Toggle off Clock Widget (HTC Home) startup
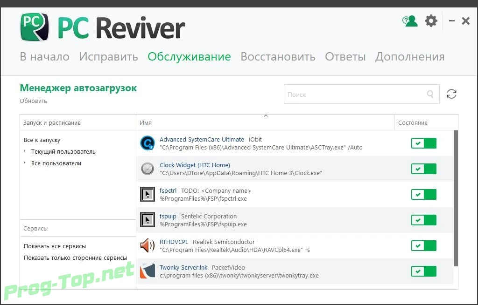This screenshot has height=305, width=478. (424, 169)
